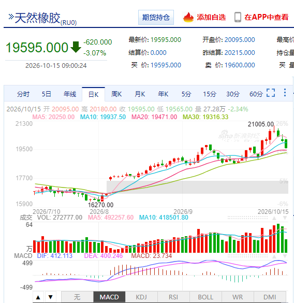
Task: Click the phone icon beside 在APP中查看
Action: [238, 17]
